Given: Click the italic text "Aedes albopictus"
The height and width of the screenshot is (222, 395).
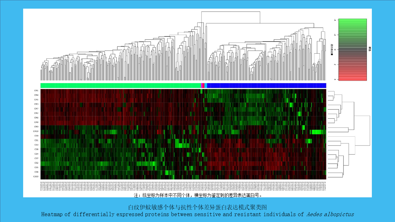Looking at the screenshot, I should click(330, 214).
